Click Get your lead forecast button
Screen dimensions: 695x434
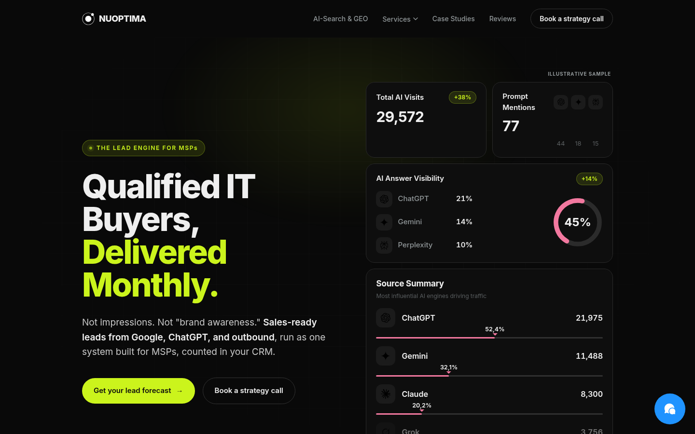pos(139,391)
